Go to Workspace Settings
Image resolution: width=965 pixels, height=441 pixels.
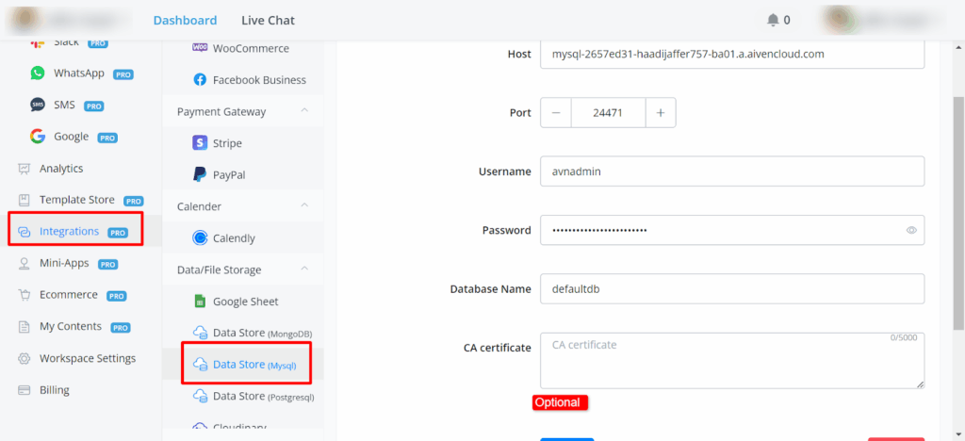coord(87,359)
